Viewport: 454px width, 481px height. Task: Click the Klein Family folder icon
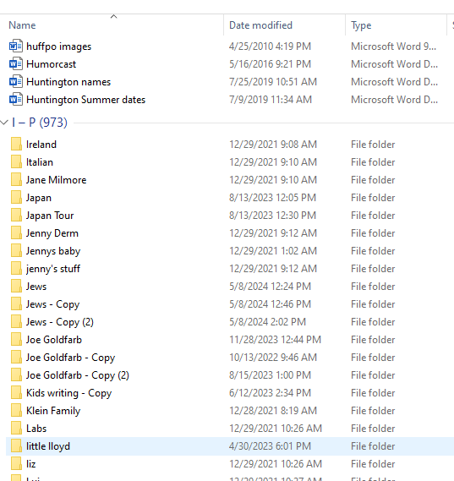16,411
